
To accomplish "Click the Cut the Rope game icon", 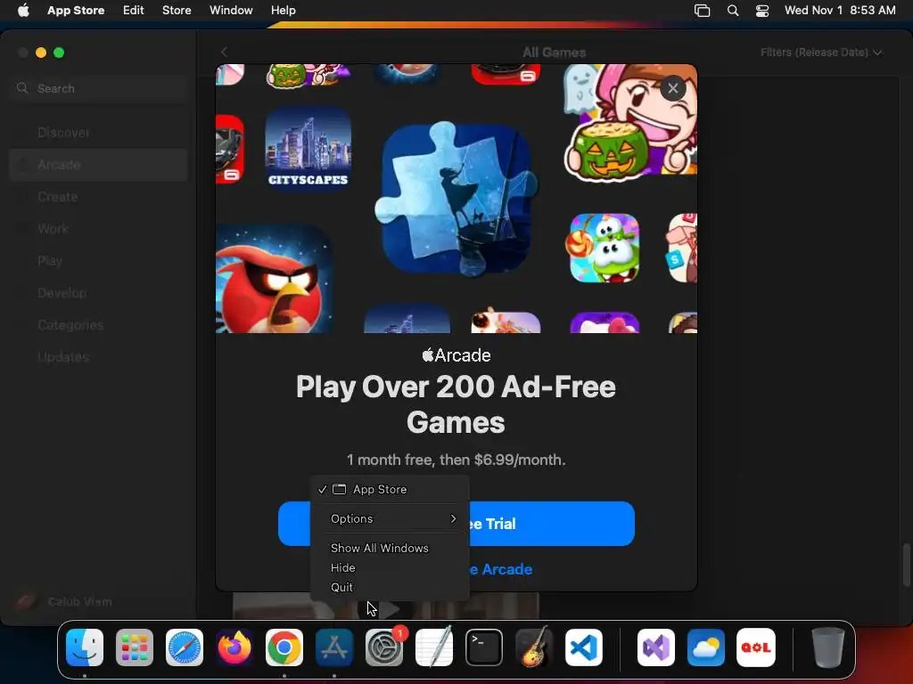I will tap(605, 248).
